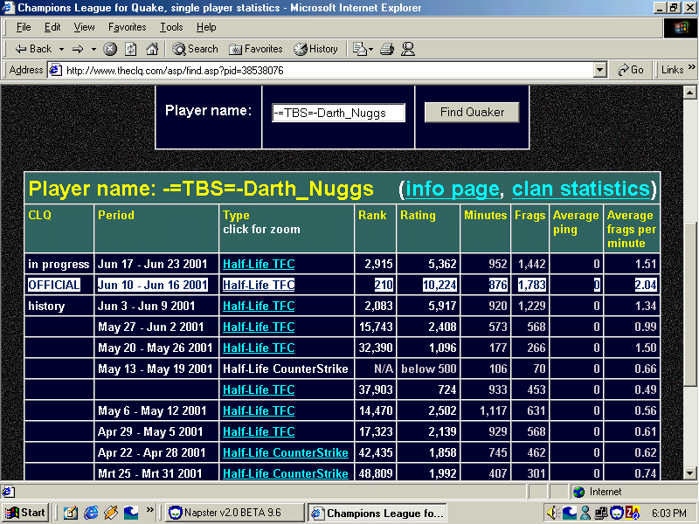Open the clan statistics link

581,189
